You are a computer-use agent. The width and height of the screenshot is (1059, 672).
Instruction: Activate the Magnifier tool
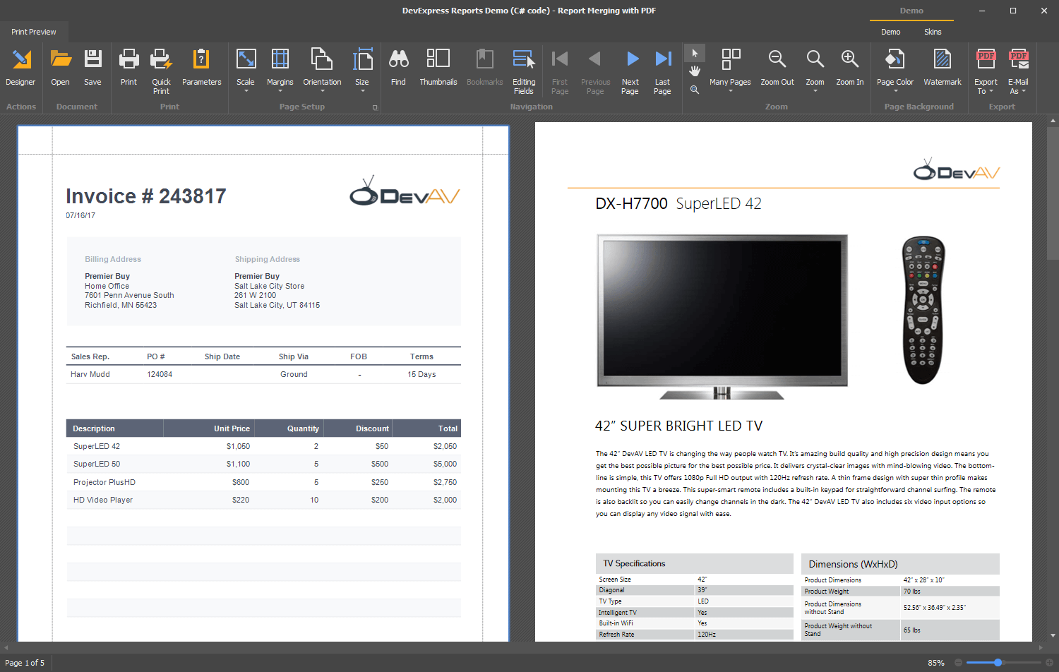click(x=695, y=90)
